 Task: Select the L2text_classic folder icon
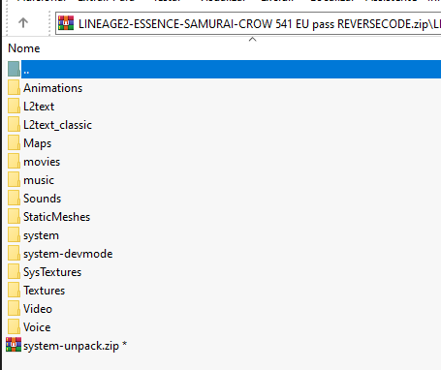[x=14, y=125]
